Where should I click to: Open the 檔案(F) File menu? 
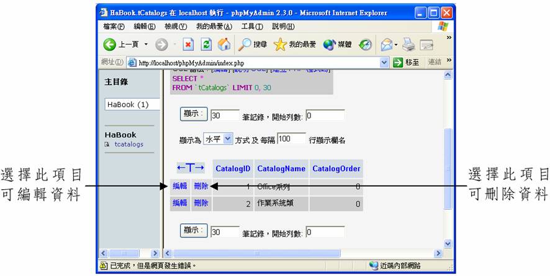coord(114,26)
